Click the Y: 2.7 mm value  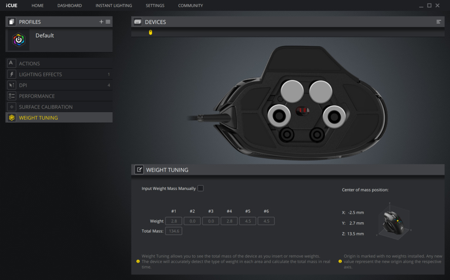click(356, 223)
